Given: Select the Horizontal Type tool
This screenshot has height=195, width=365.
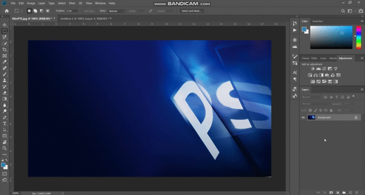Looking at the screenshot, I should pyautogui.click(x=5, y=123).
